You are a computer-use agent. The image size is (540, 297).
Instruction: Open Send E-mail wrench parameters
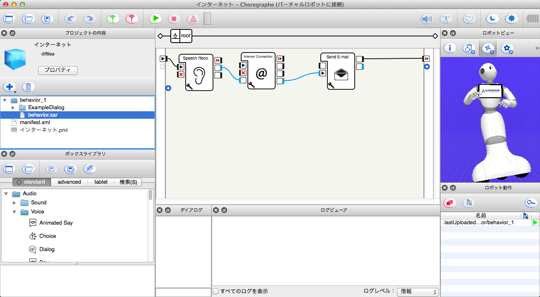[331, 85]
